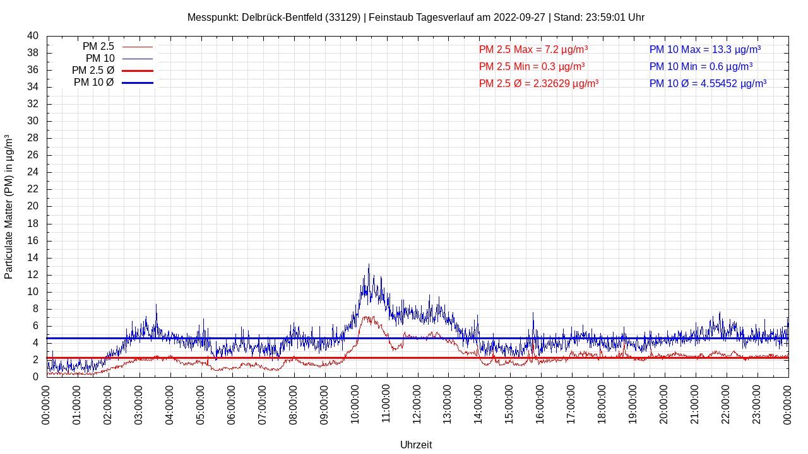Click the PM 10 Min value text
Viewport: 808px width, 454px height.
point(701,66)
